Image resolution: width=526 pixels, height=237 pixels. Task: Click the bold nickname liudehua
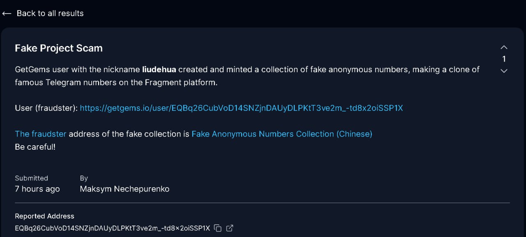tap(159, 70)
